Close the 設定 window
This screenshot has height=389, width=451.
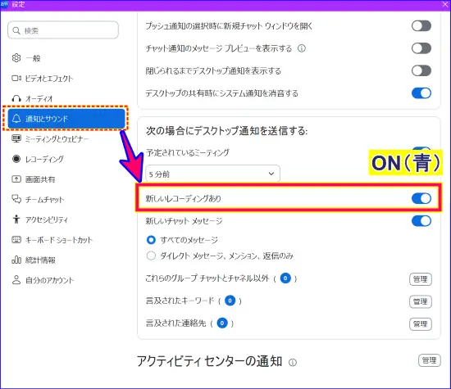(x=445, y=4)
